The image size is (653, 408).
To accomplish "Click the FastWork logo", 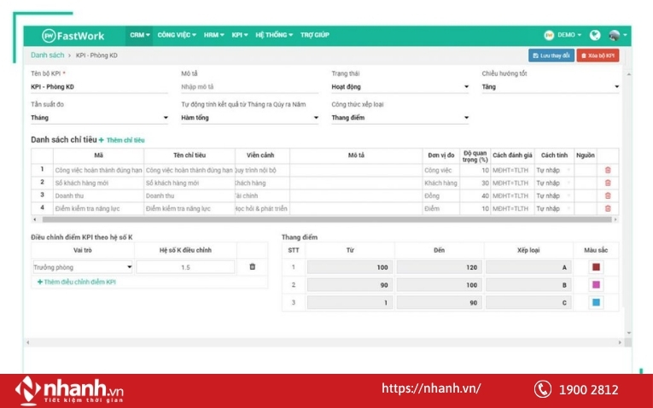I will 73,36.
